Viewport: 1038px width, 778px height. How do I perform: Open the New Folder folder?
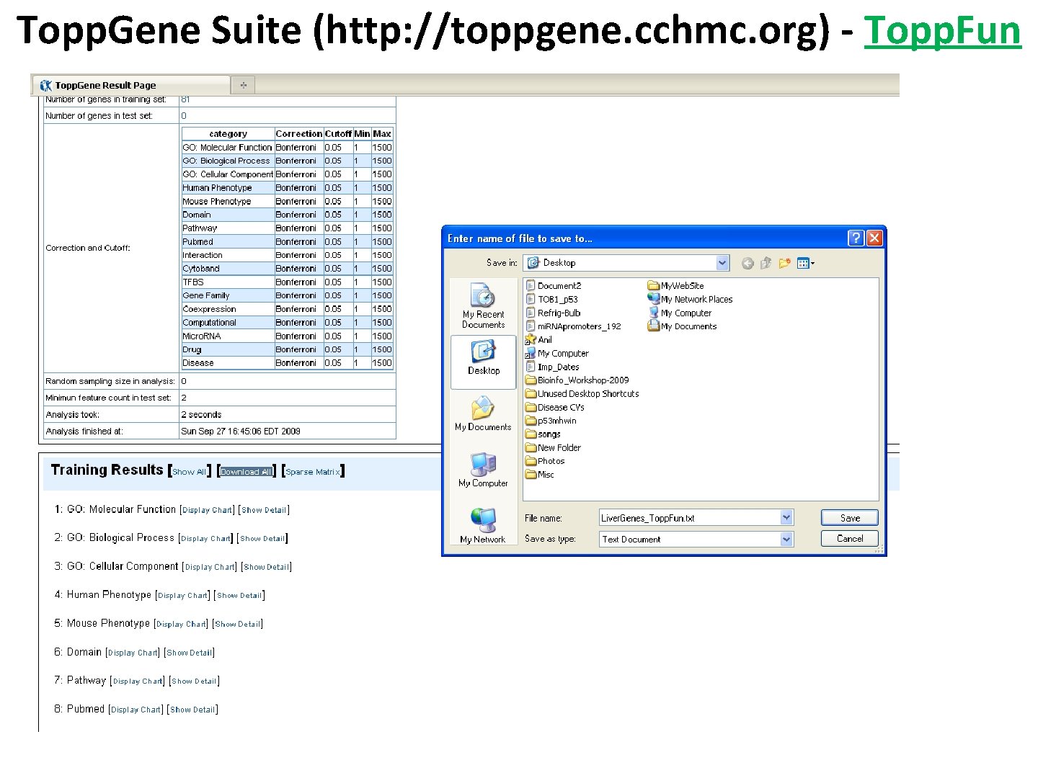(x=553, y=447)
